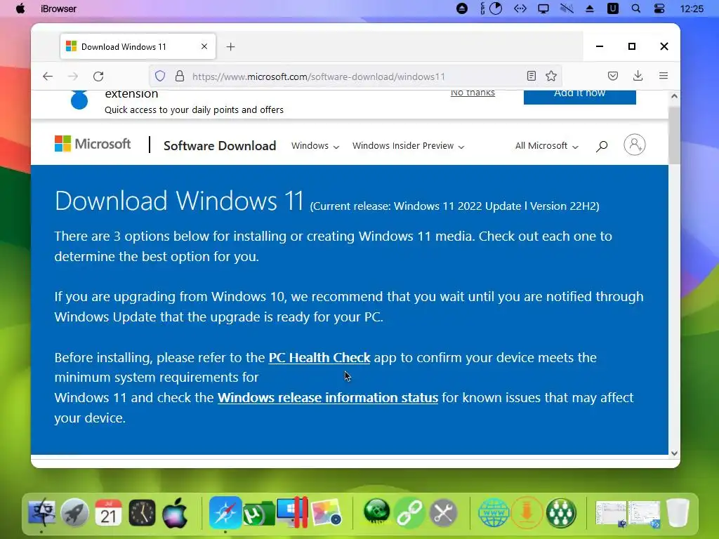Screen dimensions: 719x539
Task: Open the wrench and screwdriver tools app in the dock
Action: pos(443,512)
